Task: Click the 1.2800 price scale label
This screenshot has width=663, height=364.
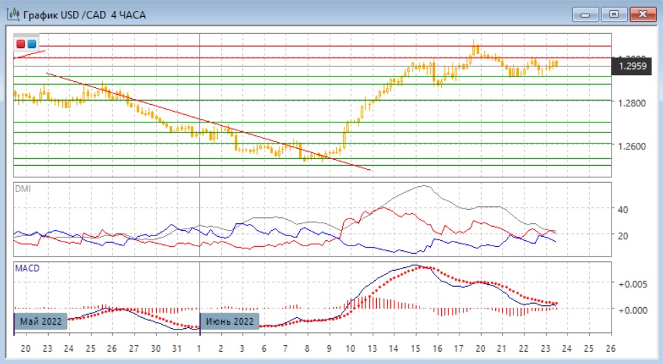Action: click(x=632, y=103)
